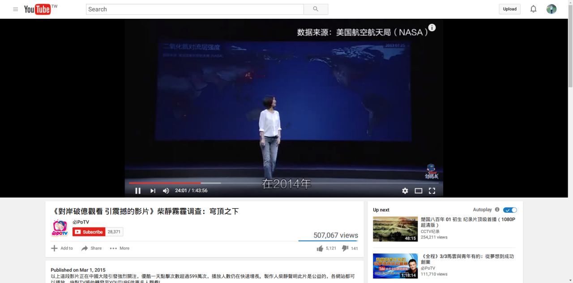This screenshot has height=283, width=573.
Task: Click 必PoTV under the 馬雲 video
Action: click(x=428, y=268)
